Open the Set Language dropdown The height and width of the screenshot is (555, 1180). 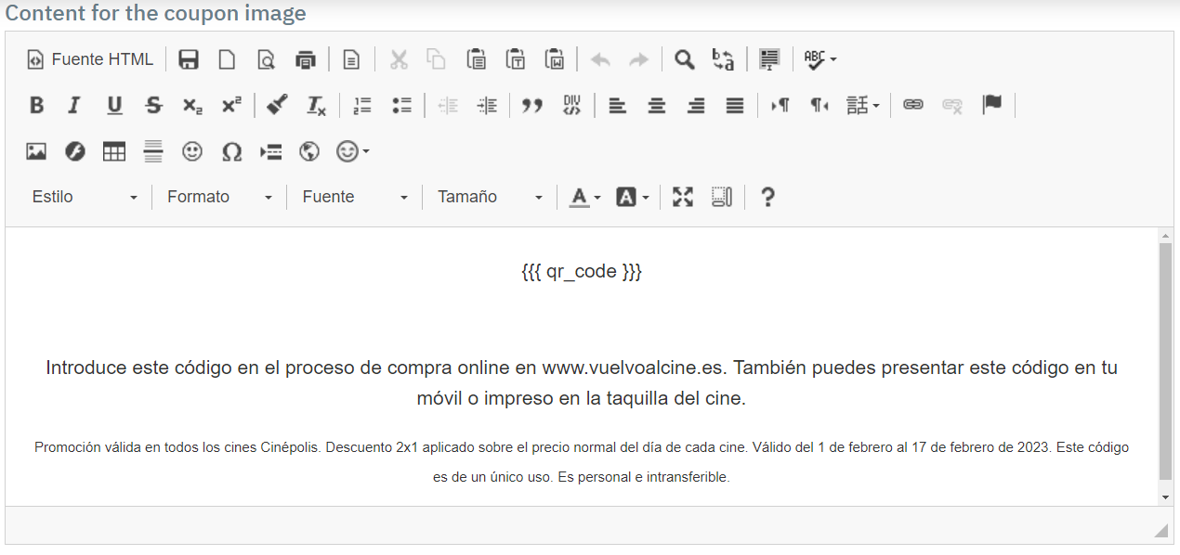click(863, 105)
